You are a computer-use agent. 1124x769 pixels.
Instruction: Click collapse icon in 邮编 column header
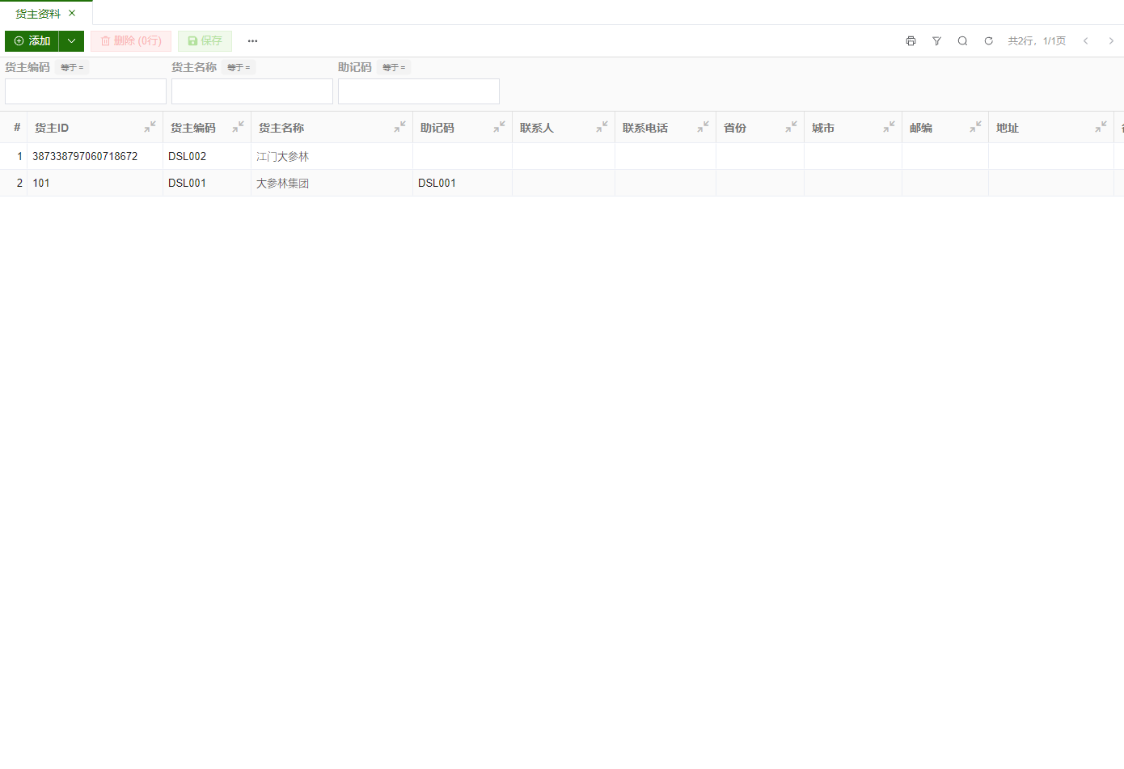point(976,127)
